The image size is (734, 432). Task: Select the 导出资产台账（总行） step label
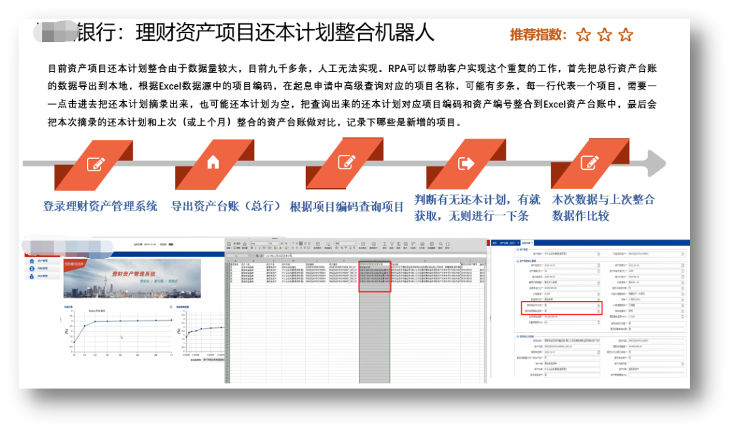(226, 206)
